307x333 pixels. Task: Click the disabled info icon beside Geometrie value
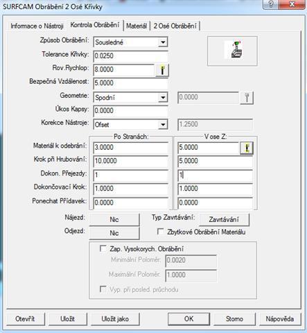pyautogui.click(x=247, y=98)
